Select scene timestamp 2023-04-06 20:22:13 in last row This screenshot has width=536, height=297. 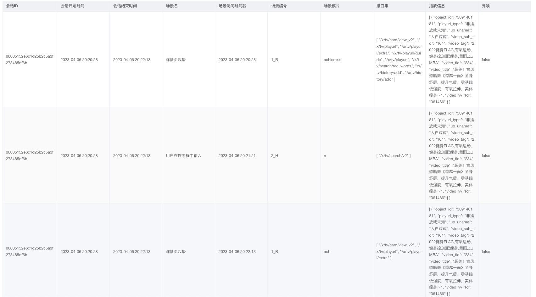click(237, 252)
